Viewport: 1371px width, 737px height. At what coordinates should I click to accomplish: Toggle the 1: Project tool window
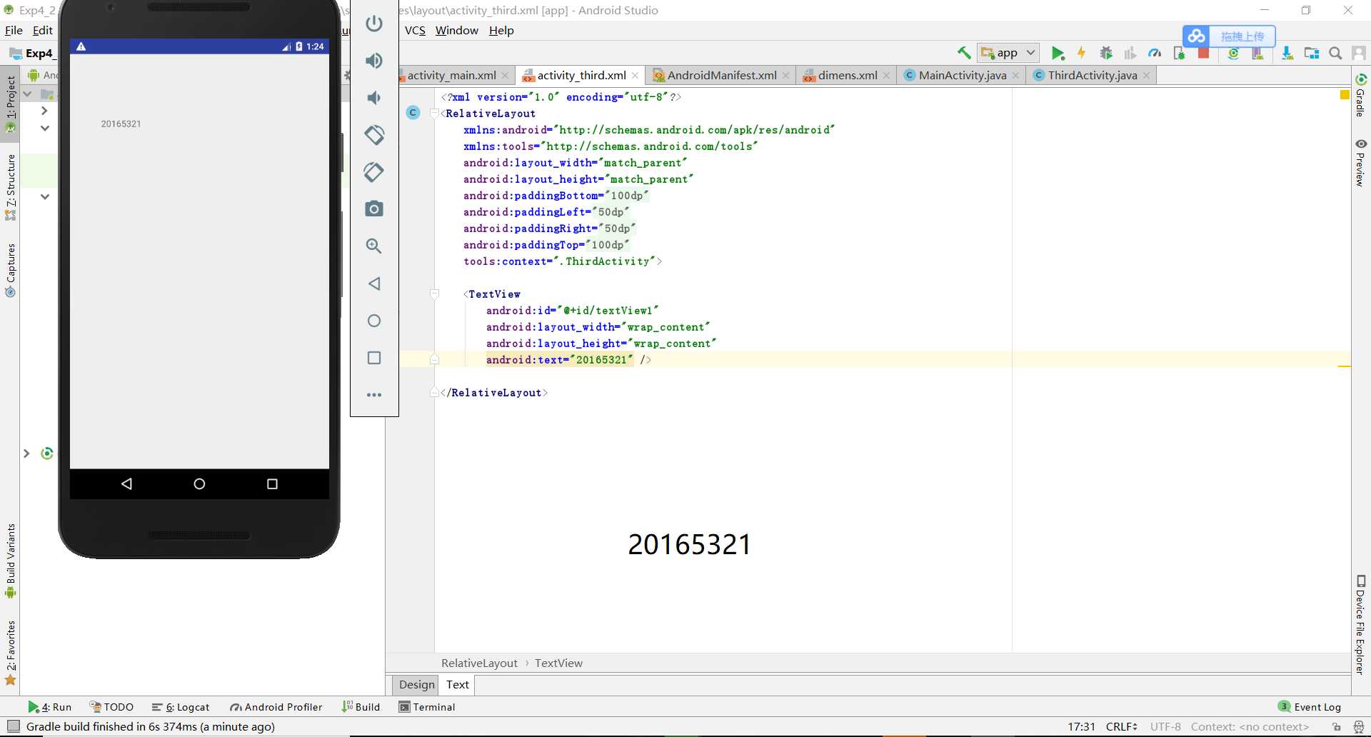pyautogui.click(x=10, y=104)
